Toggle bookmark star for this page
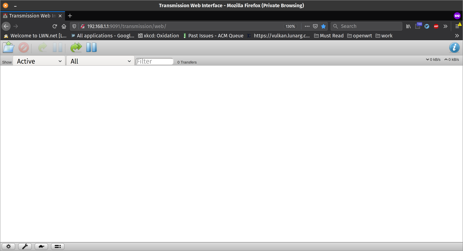 pyautogui.click(x=324, y=26)
